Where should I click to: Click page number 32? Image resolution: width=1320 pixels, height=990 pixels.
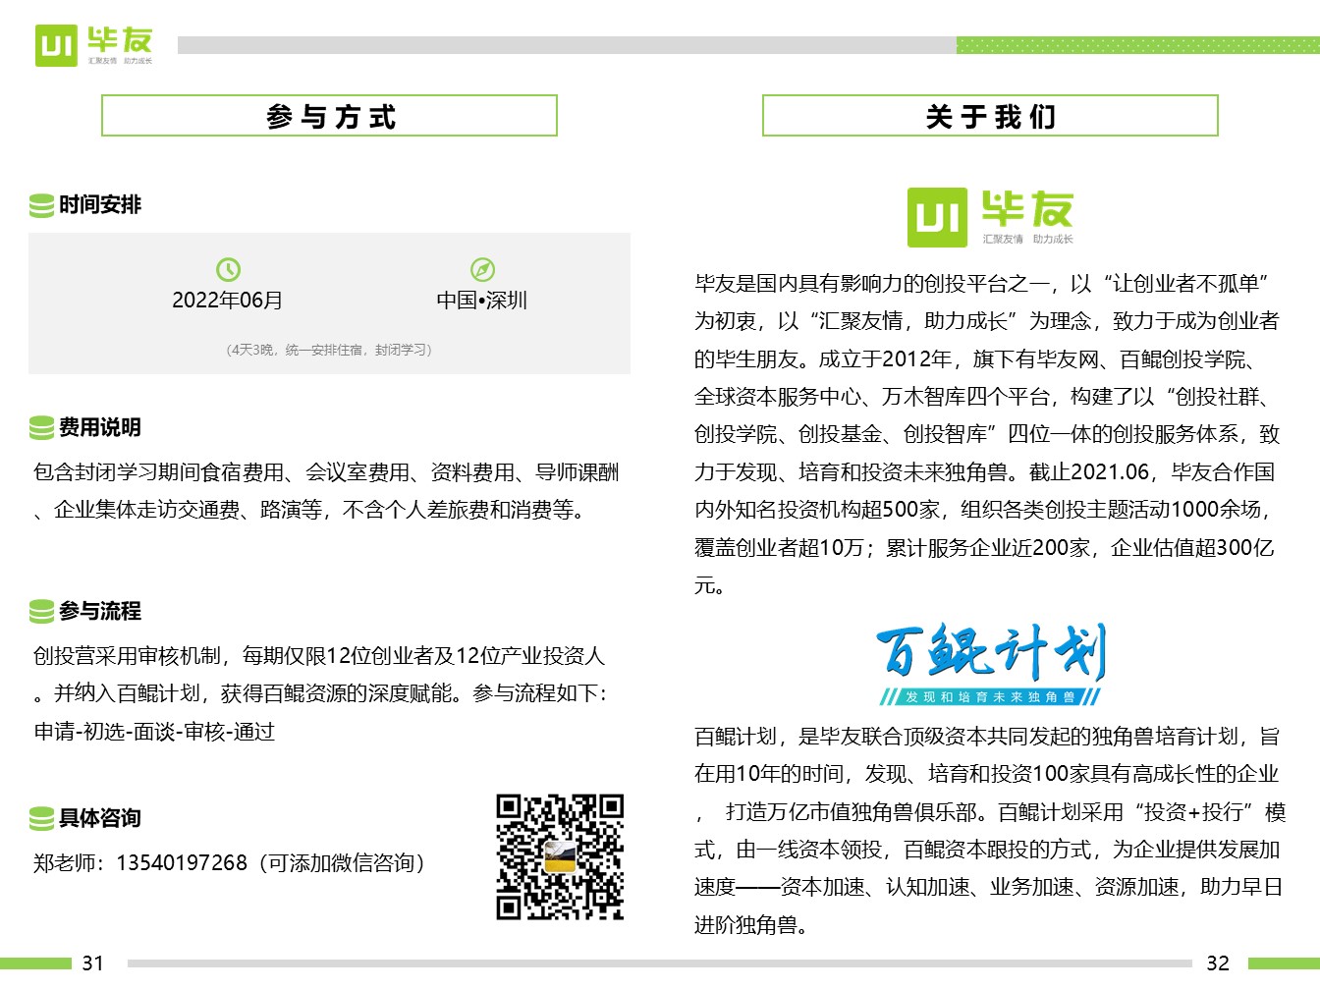(1218, 963)
